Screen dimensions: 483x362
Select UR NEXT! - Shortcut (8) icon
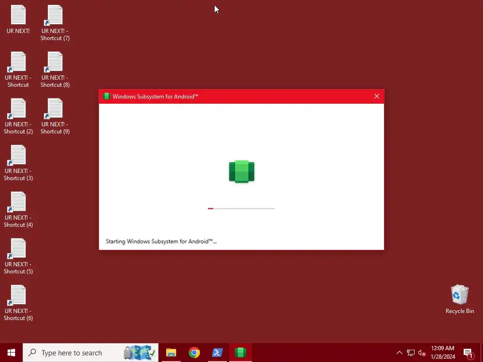click(55, 62)
